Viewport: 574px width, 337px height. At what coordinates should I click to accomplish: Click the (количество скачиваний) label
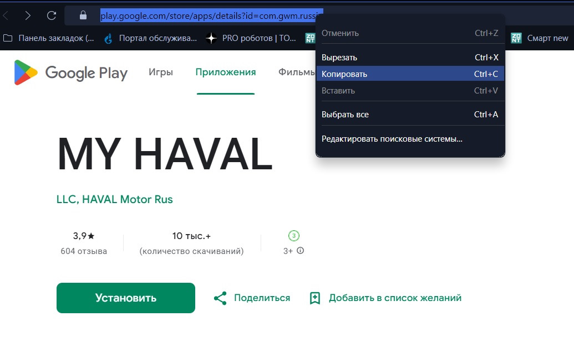(x=191, y=251)
